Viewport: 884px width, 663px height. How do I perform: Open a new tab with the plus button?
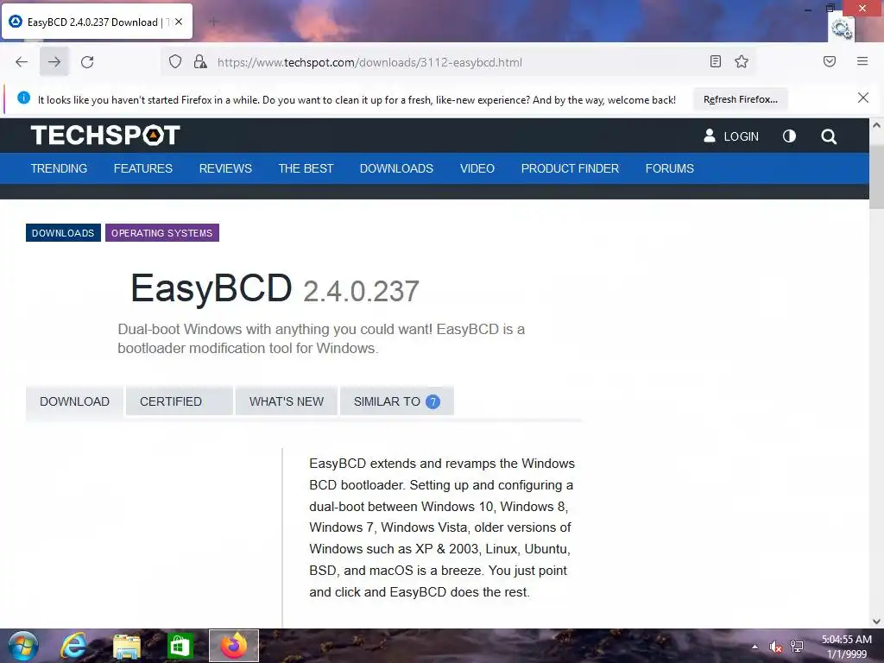213,22
